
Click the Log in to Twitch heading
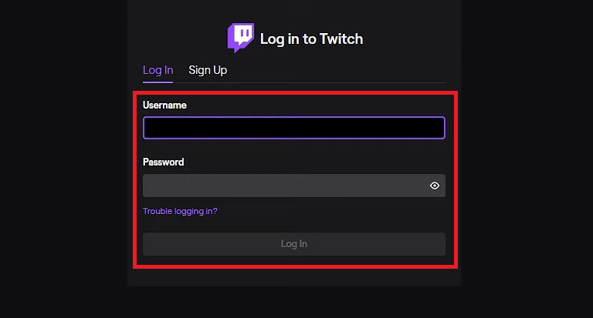tap(311, 38)
